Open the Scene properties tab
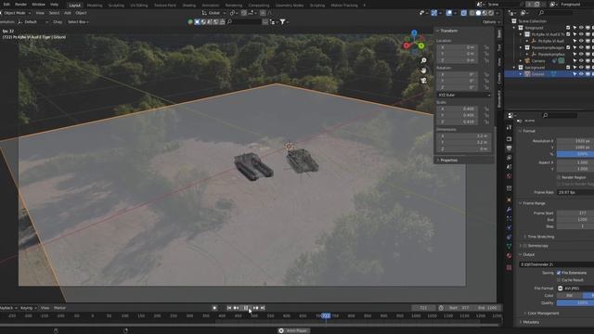The height and width of the screenshot is (334, 594). tap(509, 167)
